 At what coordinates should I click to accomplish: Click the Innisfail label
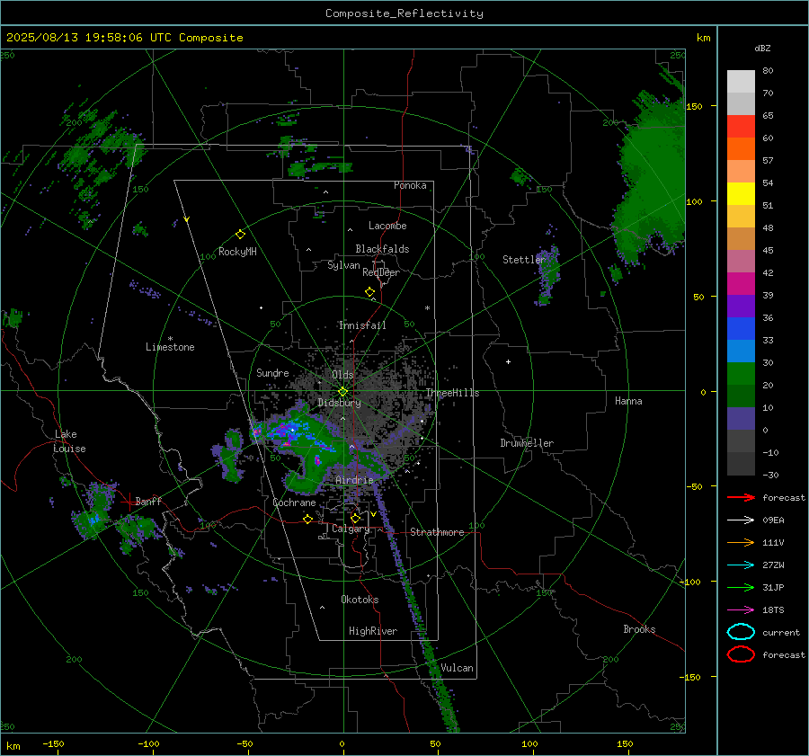coord(362,325)
